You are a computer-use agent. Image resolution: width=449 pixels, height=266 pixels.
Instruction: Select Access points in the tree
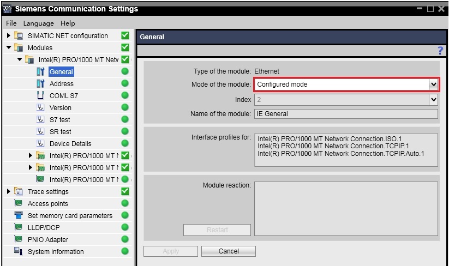(x=48, y=204)
